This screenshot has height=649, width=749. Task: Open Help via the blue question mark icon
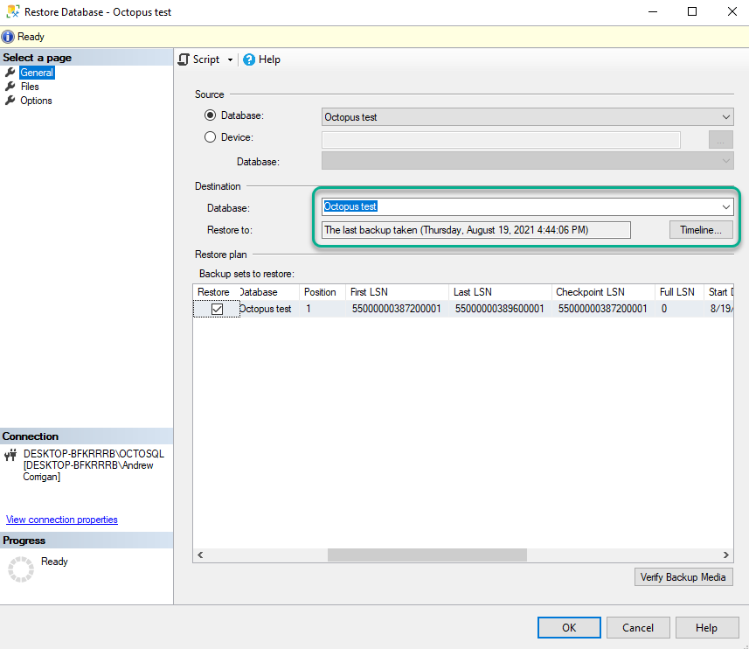[251, 59]
